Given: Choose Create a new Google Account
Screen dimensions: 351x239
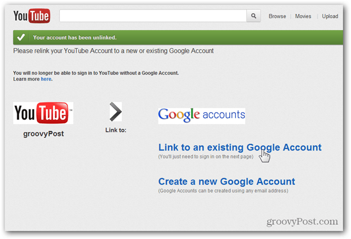Looking at the screenshot, I should pos(227,182).
